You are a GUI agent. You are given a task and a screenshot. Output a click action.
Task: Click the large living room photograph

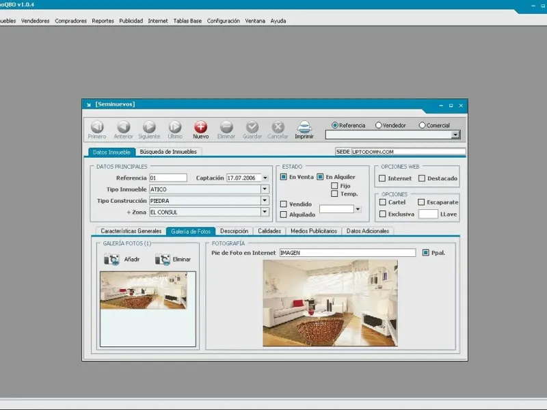pyautogui.click(x=330, y=303)
